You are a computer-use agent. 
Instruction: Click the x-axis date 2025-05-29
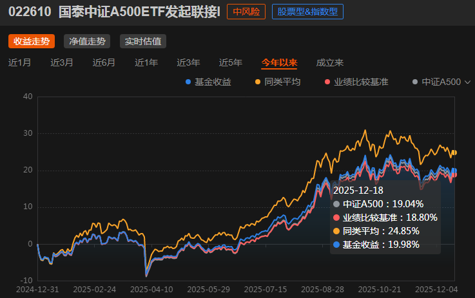208,290
